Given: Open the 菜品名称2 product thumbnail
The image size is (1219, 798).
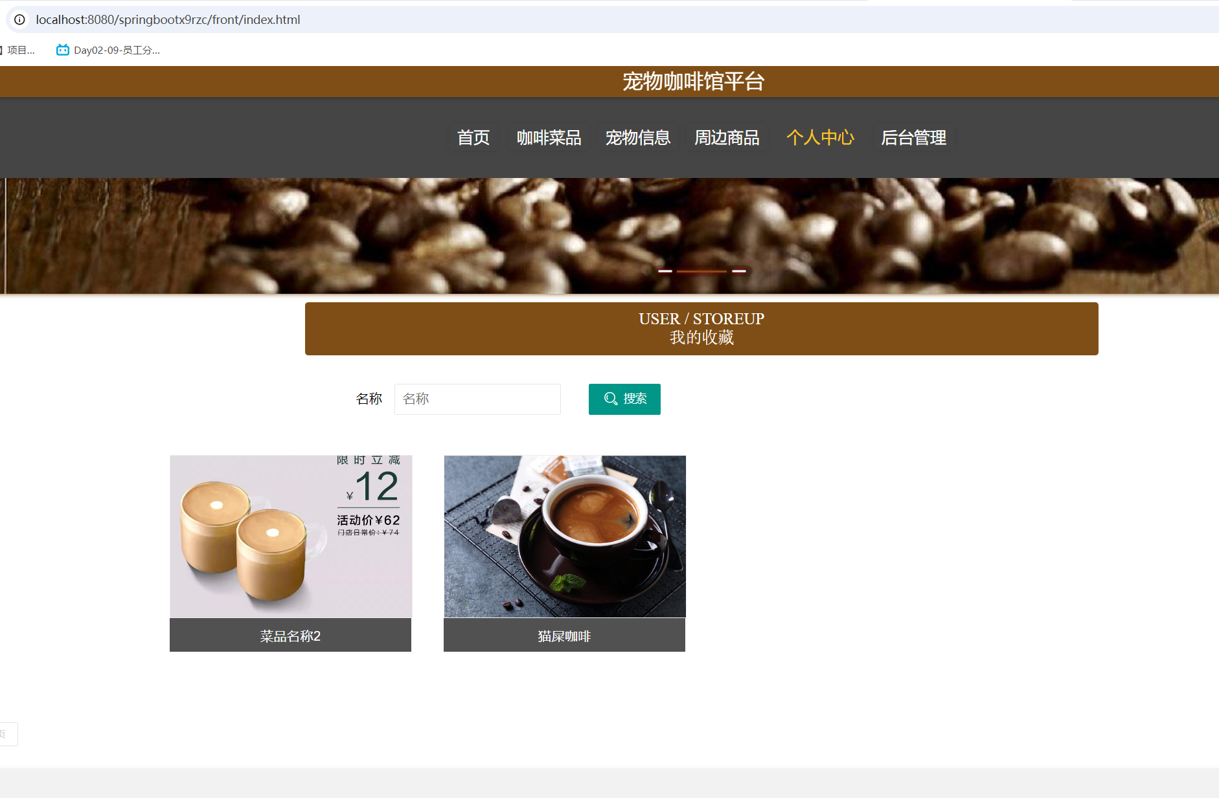Looking at the screenshot, I should click(290, 535).
